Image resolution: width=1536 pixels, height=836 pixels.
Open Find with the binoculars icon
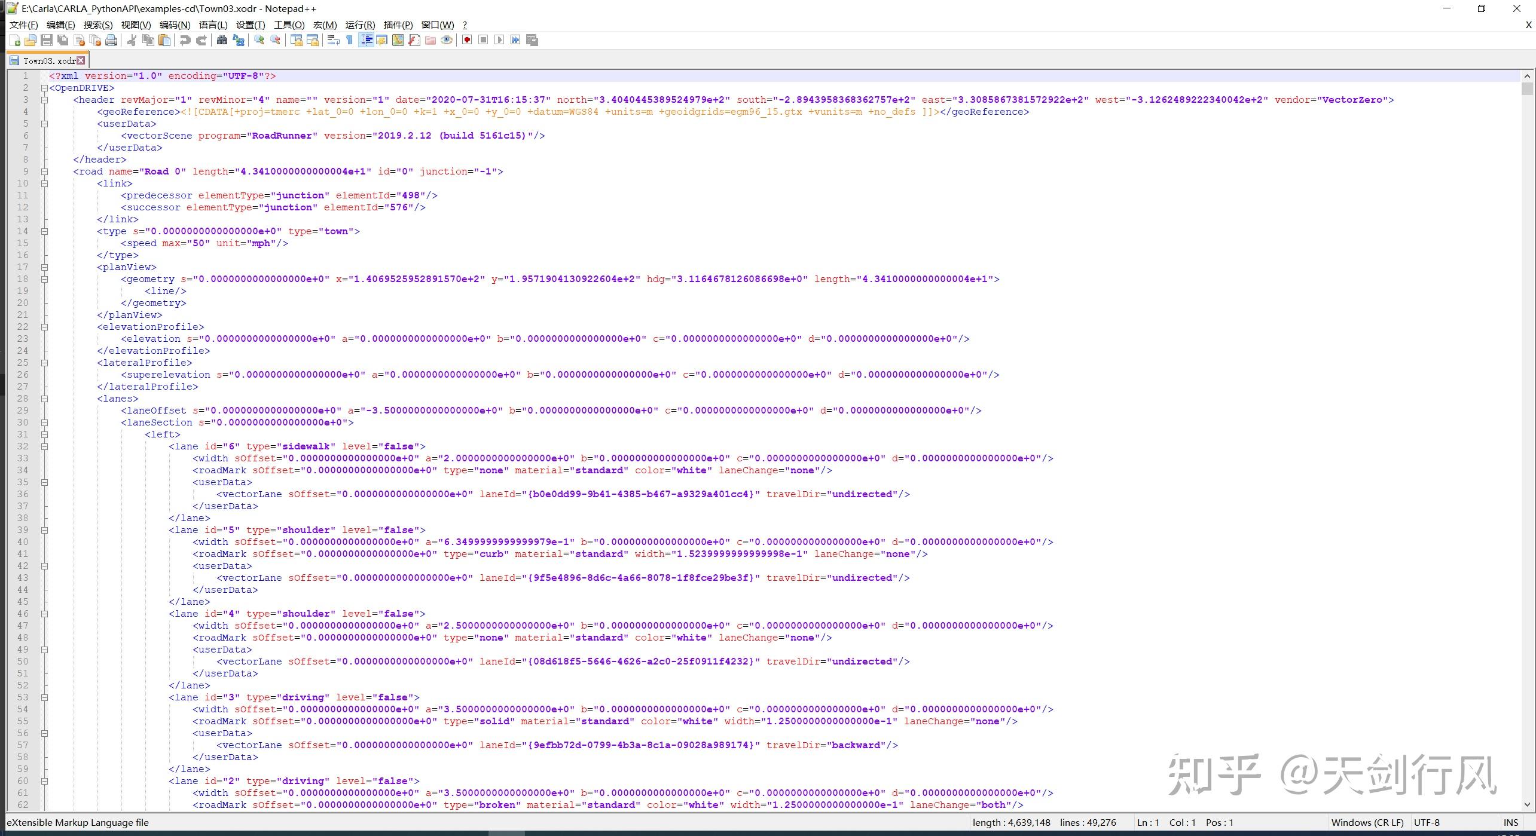[x=222, y=40]
